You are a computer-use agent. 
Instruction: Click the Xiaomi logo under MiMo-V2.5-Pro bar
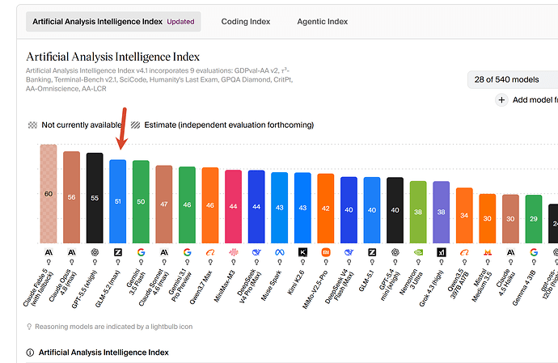point(326,252)
